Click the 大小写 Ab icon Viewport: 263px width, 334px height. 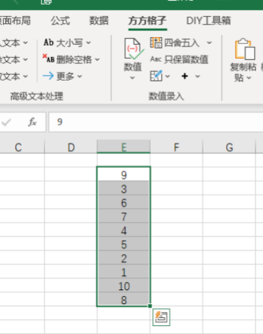(x=49, y=42)
